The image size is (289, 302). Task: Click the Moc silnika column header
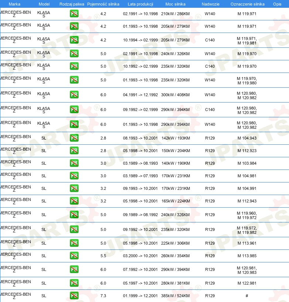click(176, 4)
